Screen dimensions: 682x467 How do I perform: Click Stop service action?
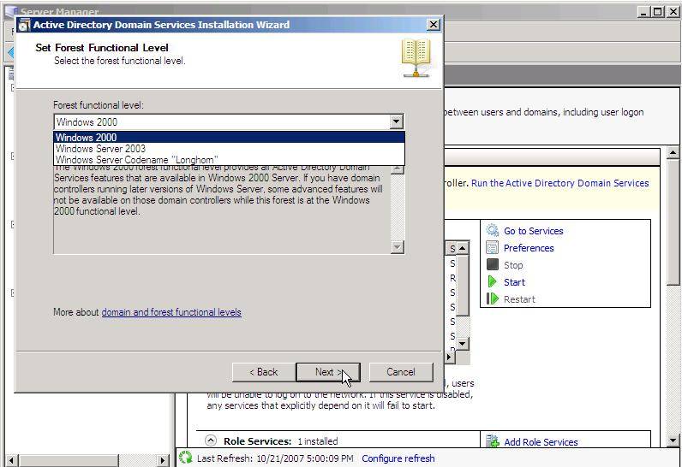513,265
